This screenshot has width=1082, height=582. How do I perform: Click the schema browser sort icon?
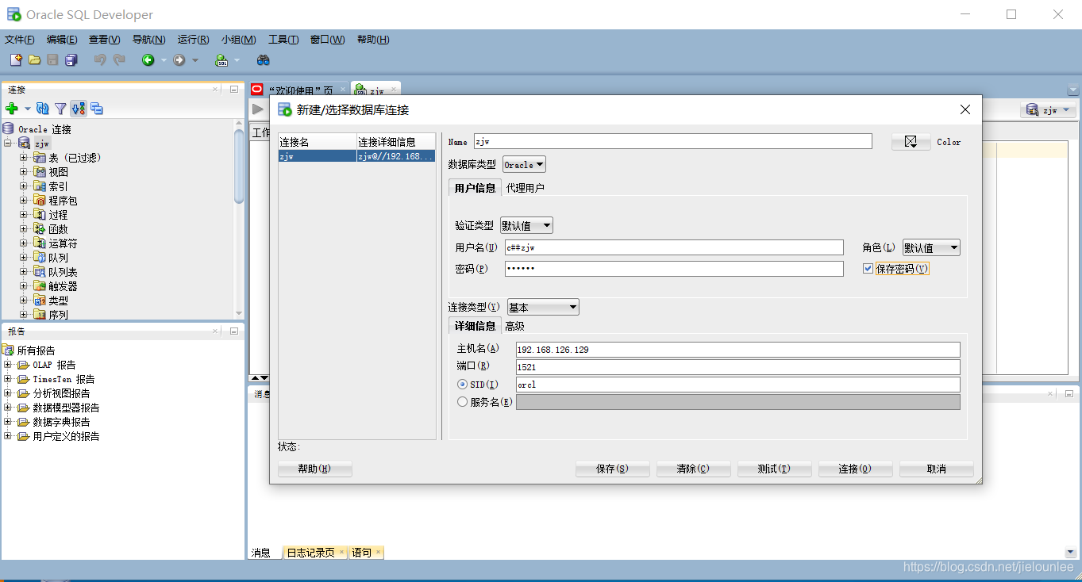(78, 109)
